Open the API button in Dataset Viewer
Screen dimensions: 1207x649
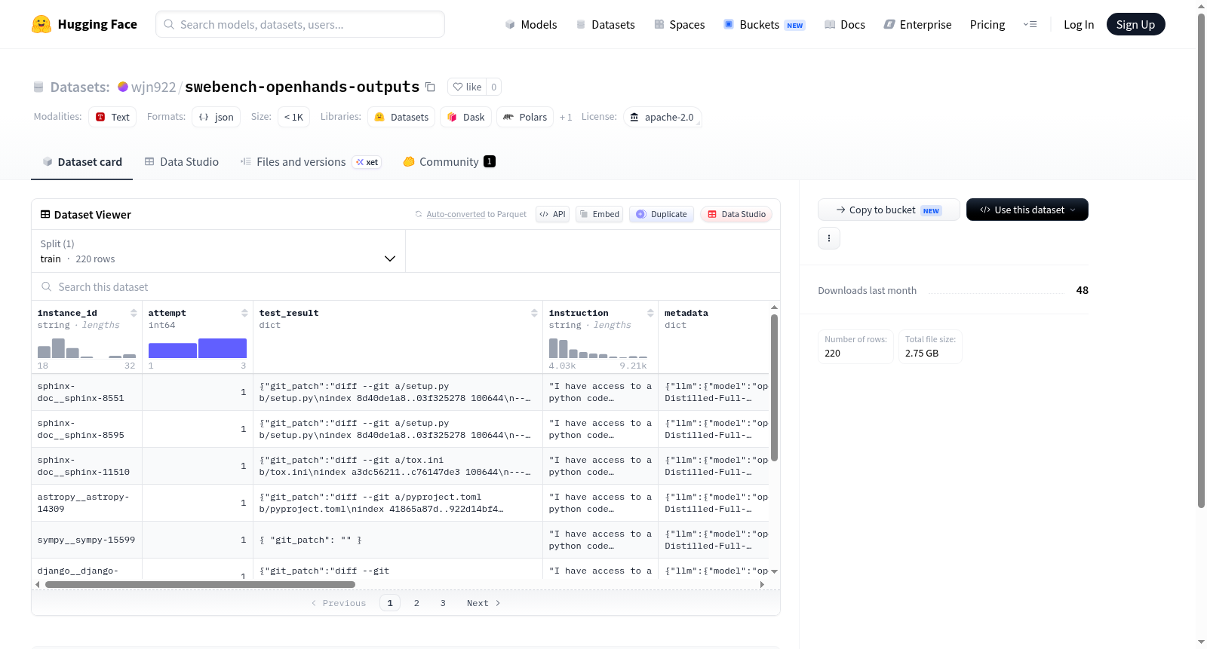click(552, 214)
